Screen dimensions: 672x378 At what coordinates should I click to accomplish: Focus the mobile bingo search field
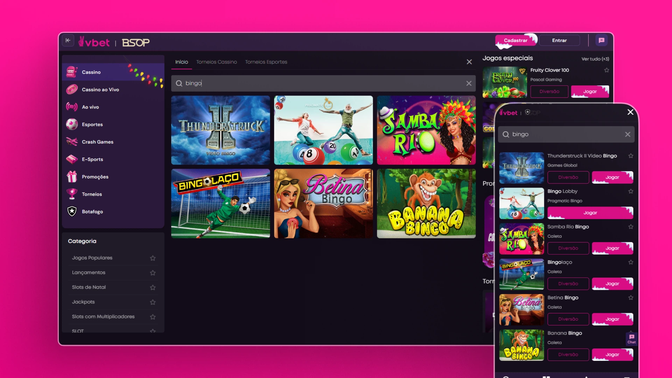(x=566, y=134)
